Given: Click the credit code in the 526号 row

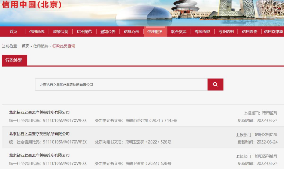Looking at the screenshot, I should (65, 142).
